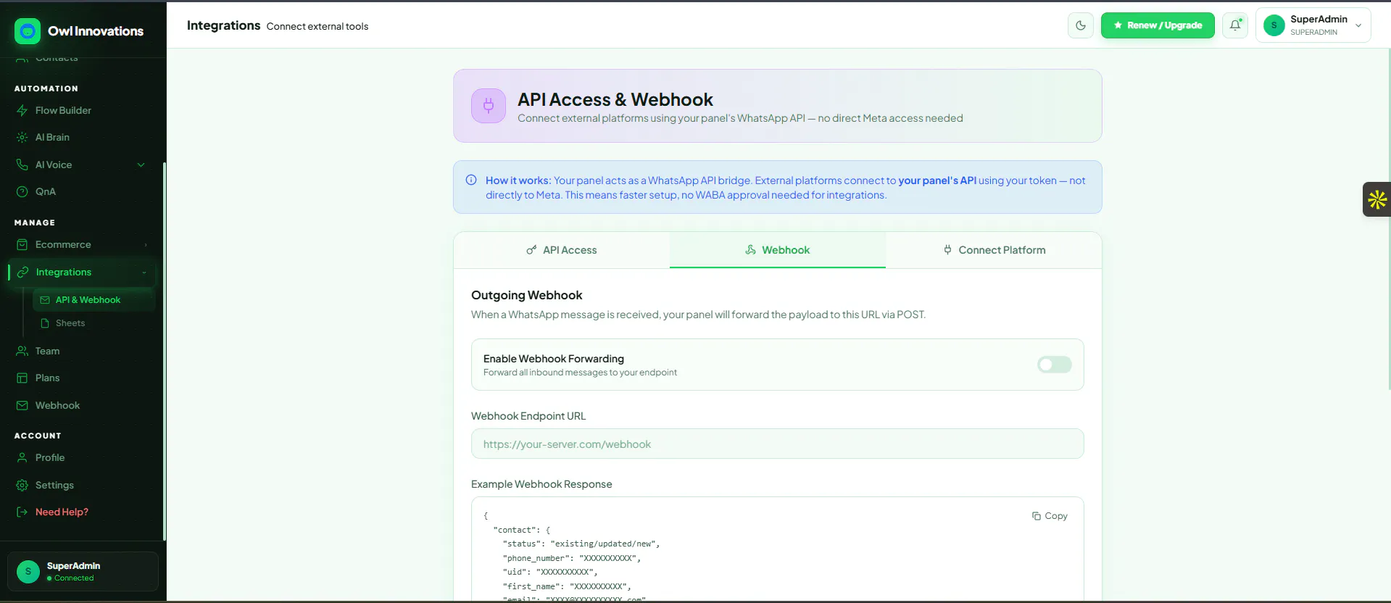Switch to the API Access tab

pyautogui.click(x=562, y=250)
